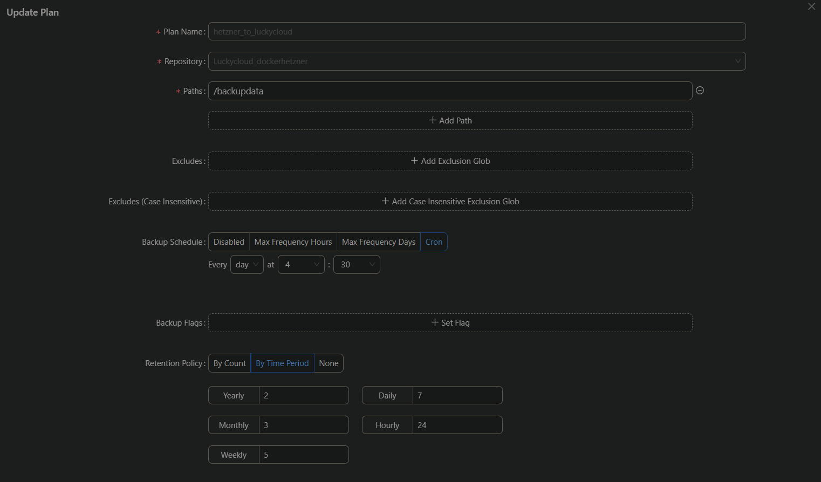Image resolution: width=821 pixels, height=482 pixels.
Task: Choose Max Frequency Hours schedule
Action: coord(293,242)
